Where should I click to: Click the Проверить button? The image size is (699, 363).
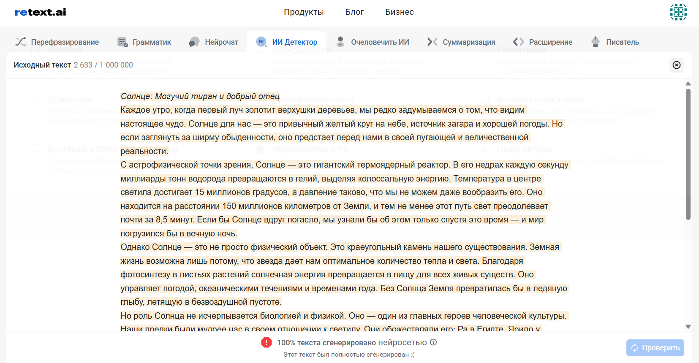pos(655,348)
